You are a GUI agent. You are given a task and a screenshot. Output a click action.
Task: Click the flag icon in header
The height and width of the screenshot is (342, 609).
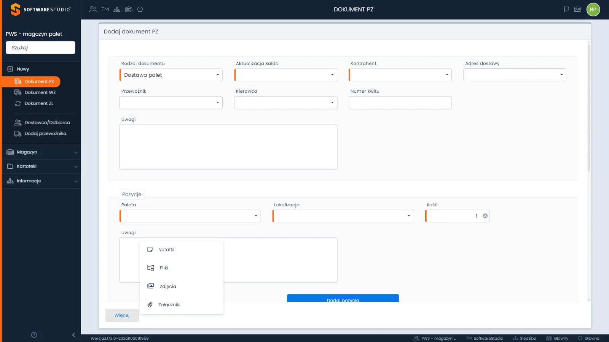pos(566,9)
